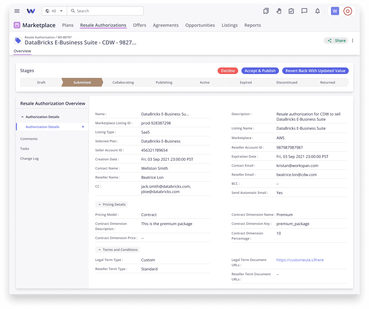The image size is (369, 309).
Task: Collapse the Pricing Details section
Action: click(111, 205)
